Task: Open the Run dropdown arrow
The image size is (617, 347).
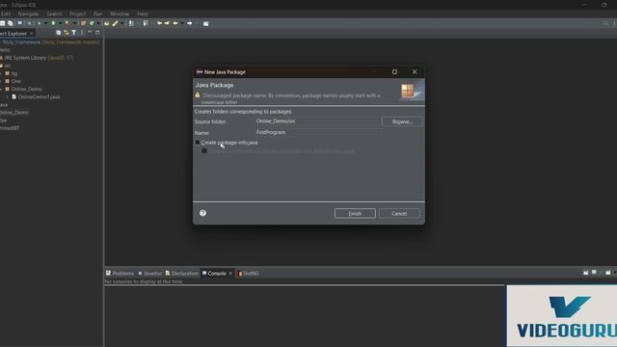Action: click(x=60, y=23)
